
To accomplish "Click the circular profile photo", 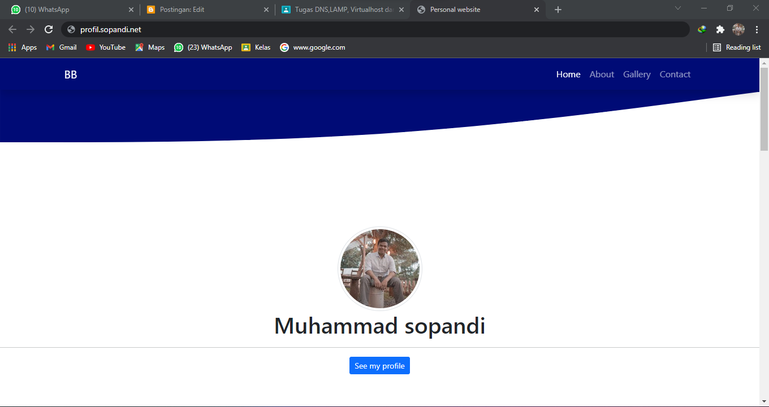I will point(380,269).
